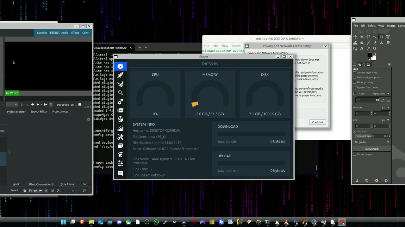
Task: Open Processes icon in Stacer sidebar
Action: 120,110
